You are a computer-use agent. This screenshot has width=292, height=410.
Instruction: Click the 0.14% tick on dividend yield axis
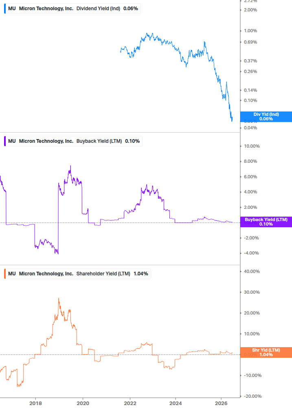coord(250,90)
